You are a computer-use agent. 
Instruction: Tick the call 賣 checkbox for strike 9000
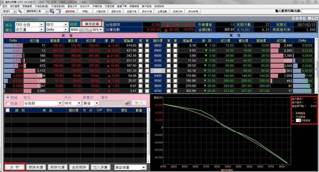point(147,55)
